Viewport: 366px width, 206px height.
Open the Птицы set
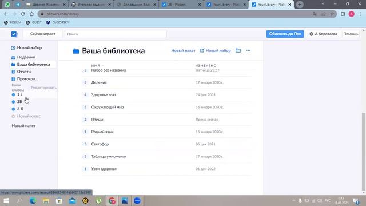(166, 120)
